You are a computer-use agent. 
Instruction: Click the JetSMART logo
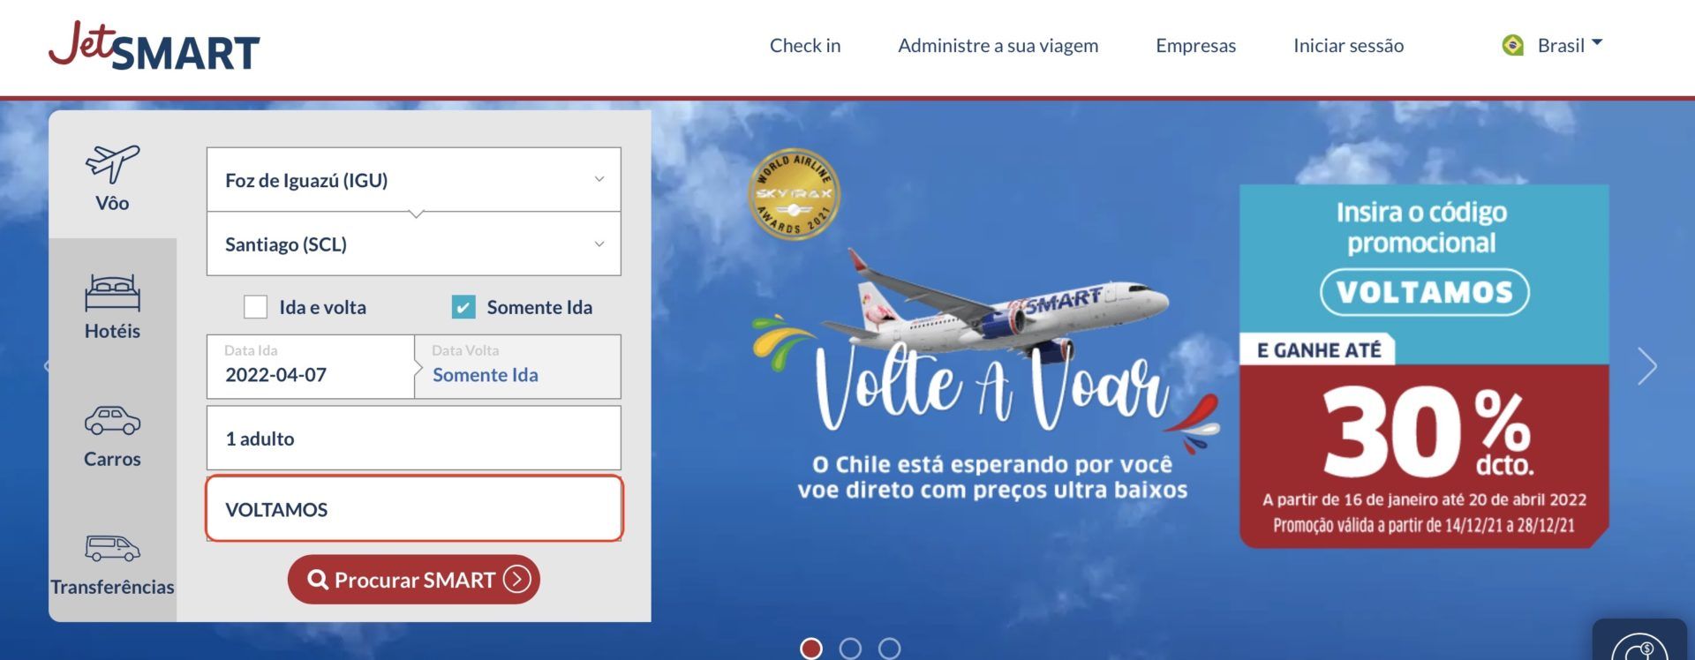[x=154, y=47]
